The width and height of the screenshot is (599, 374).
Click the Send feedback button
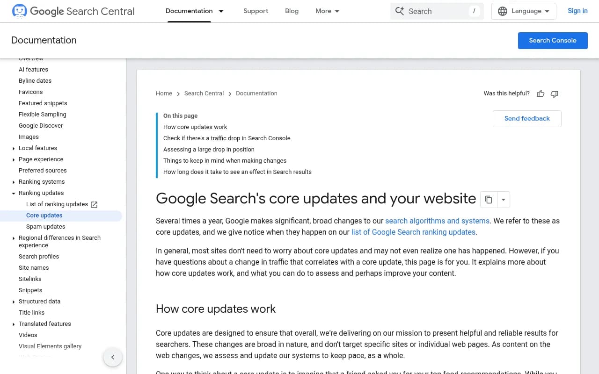527,119
